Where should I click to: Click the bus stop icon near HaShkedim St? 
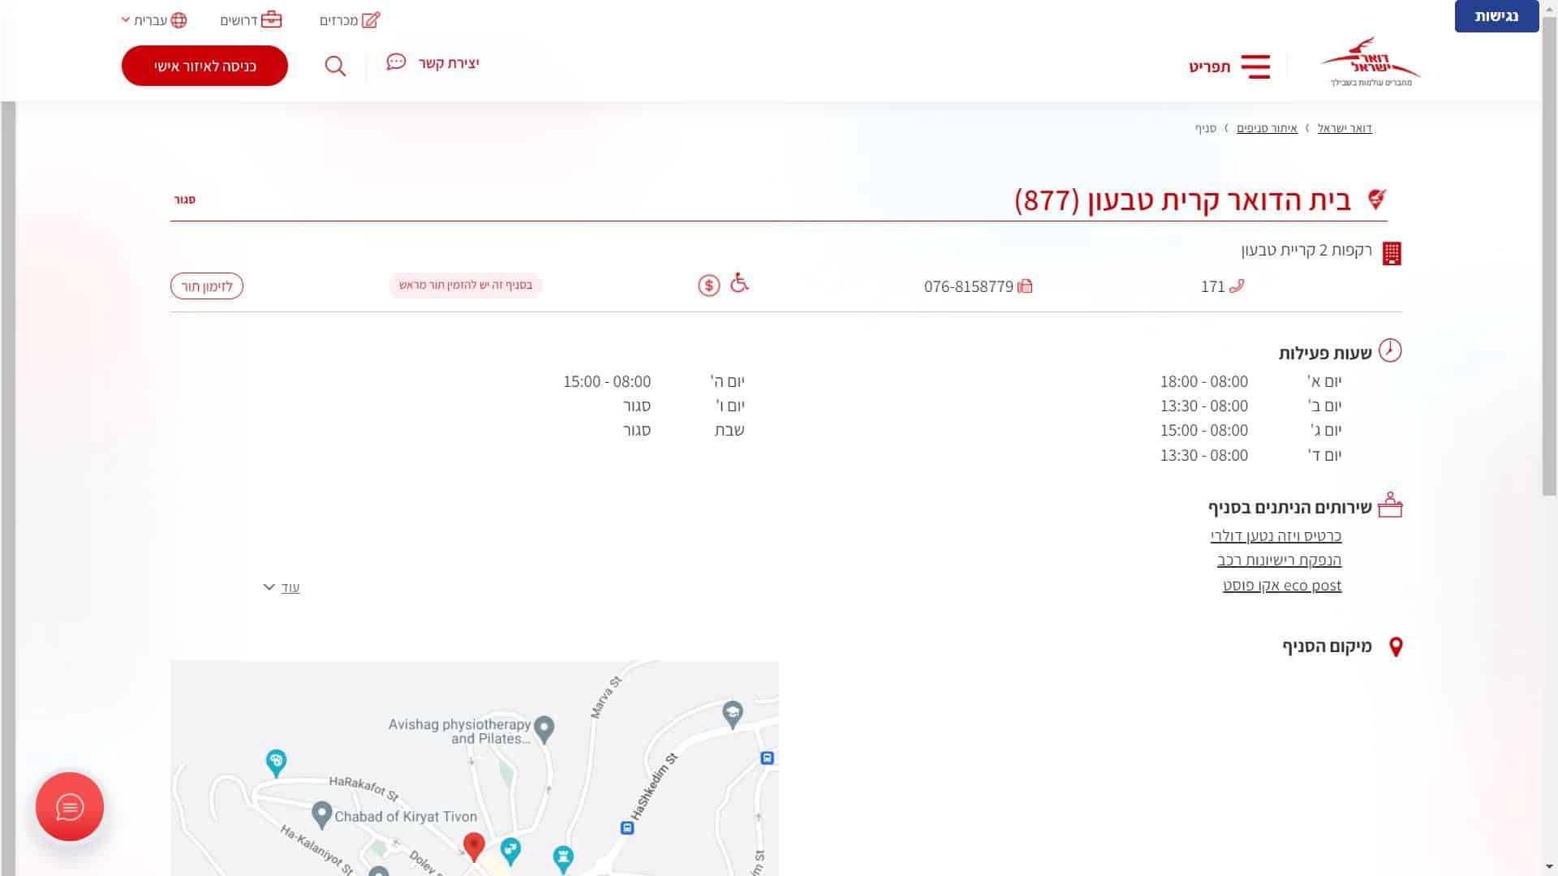(627, 828)
